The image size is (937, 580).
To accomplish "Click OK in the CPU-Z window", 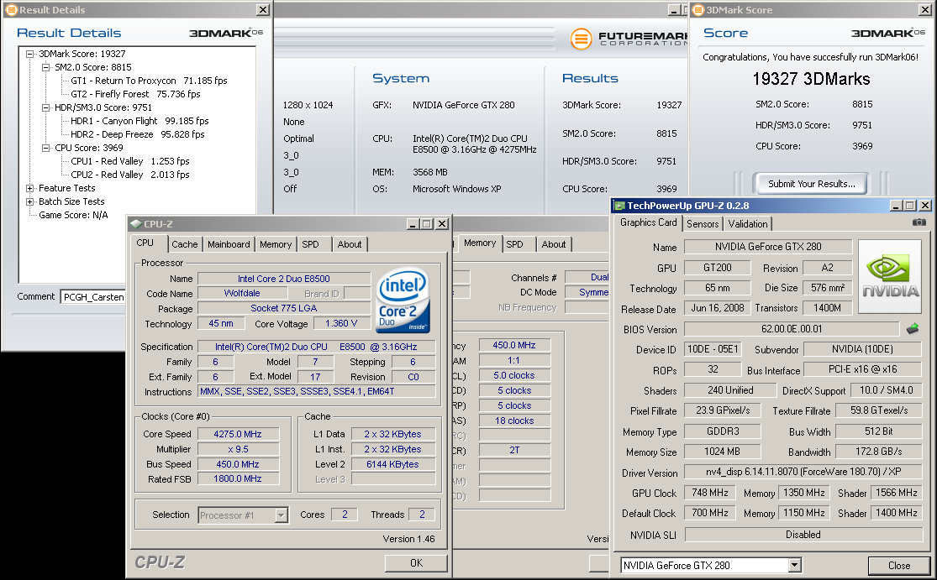I will pyautogui.click(x=417, y=562).
